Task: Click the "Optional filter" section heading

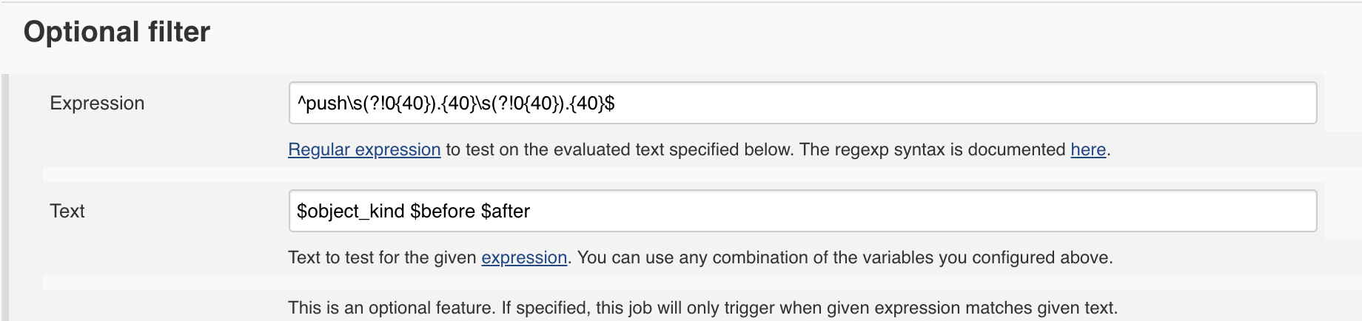Action: (117, 32)
